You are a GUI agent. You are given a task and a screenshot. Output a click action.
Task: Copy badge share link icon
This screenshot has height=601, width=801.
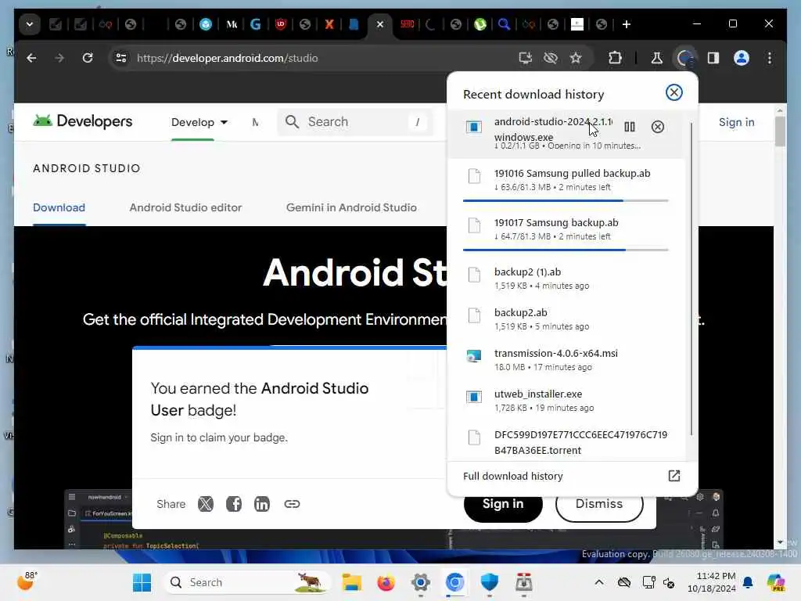pyautogui.click(x=292, y=504)
